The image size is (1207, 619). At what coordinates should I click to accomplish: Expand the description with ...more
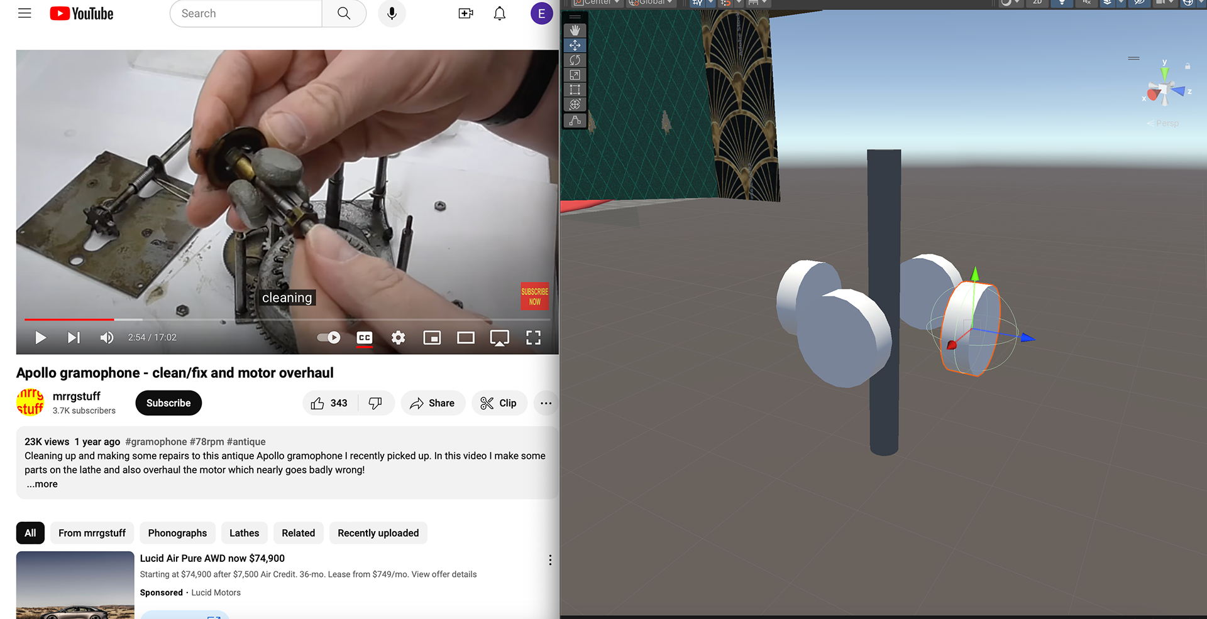coord(42,484)
